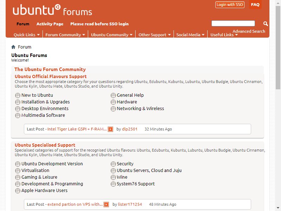Screen dimensions: 281x211
Task: Open Please read before SSO login tab
Action: [99, 24]
